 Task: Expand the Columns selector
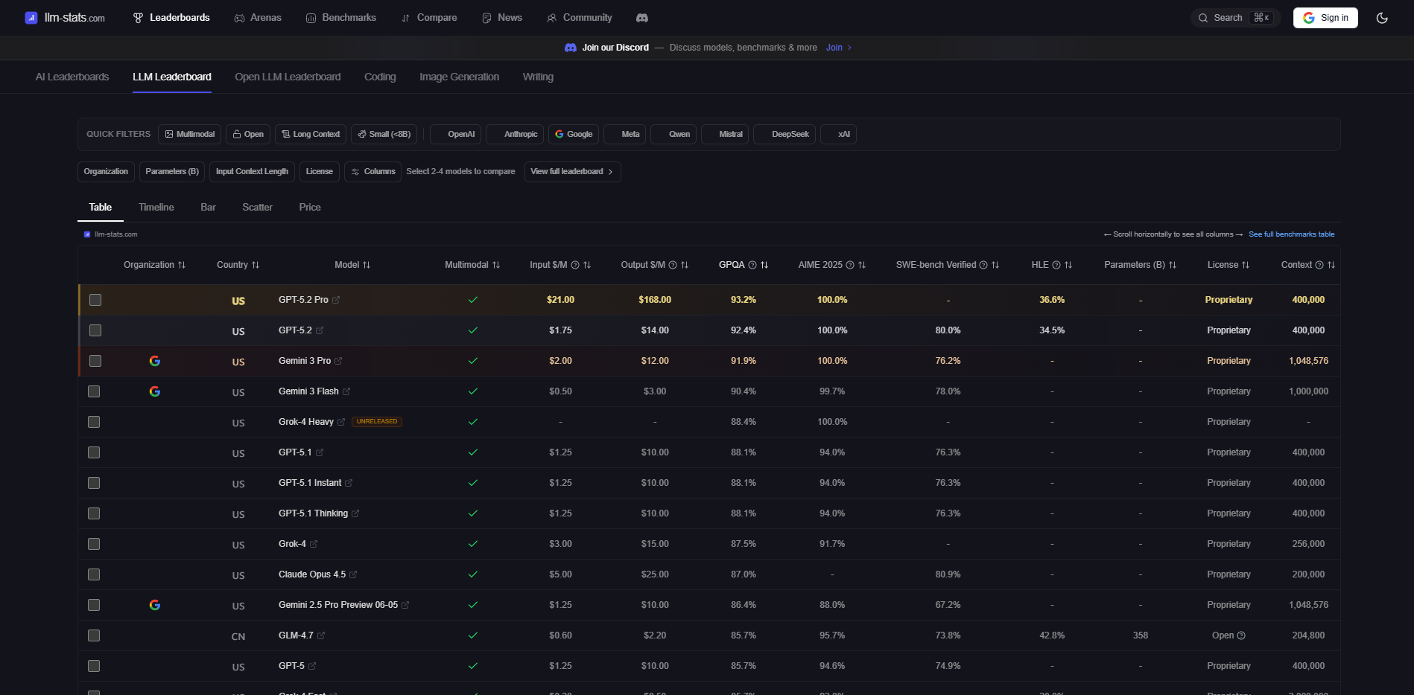click(x=372, y=172)
